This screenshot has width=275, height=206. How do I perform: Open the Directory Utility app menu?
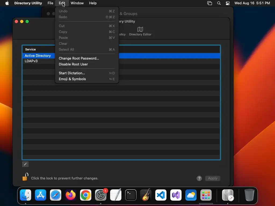click(x=28, y=3)
